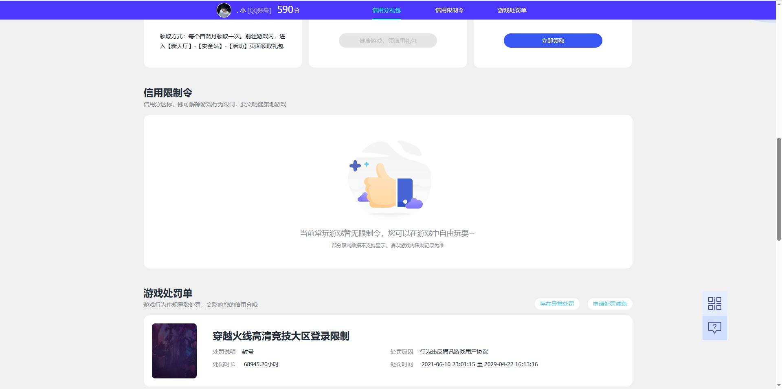Click the 部分限制数据不支持显示 note
The height and width of the screenshot is (389, 782).
tap(388, 246)
